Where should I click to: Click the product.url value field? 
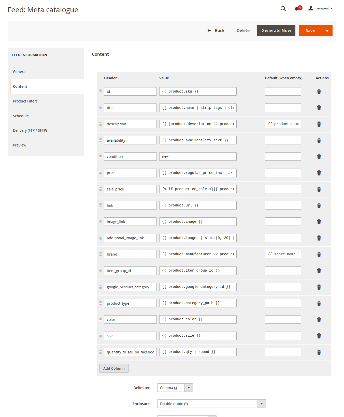(x=198, y=205)
